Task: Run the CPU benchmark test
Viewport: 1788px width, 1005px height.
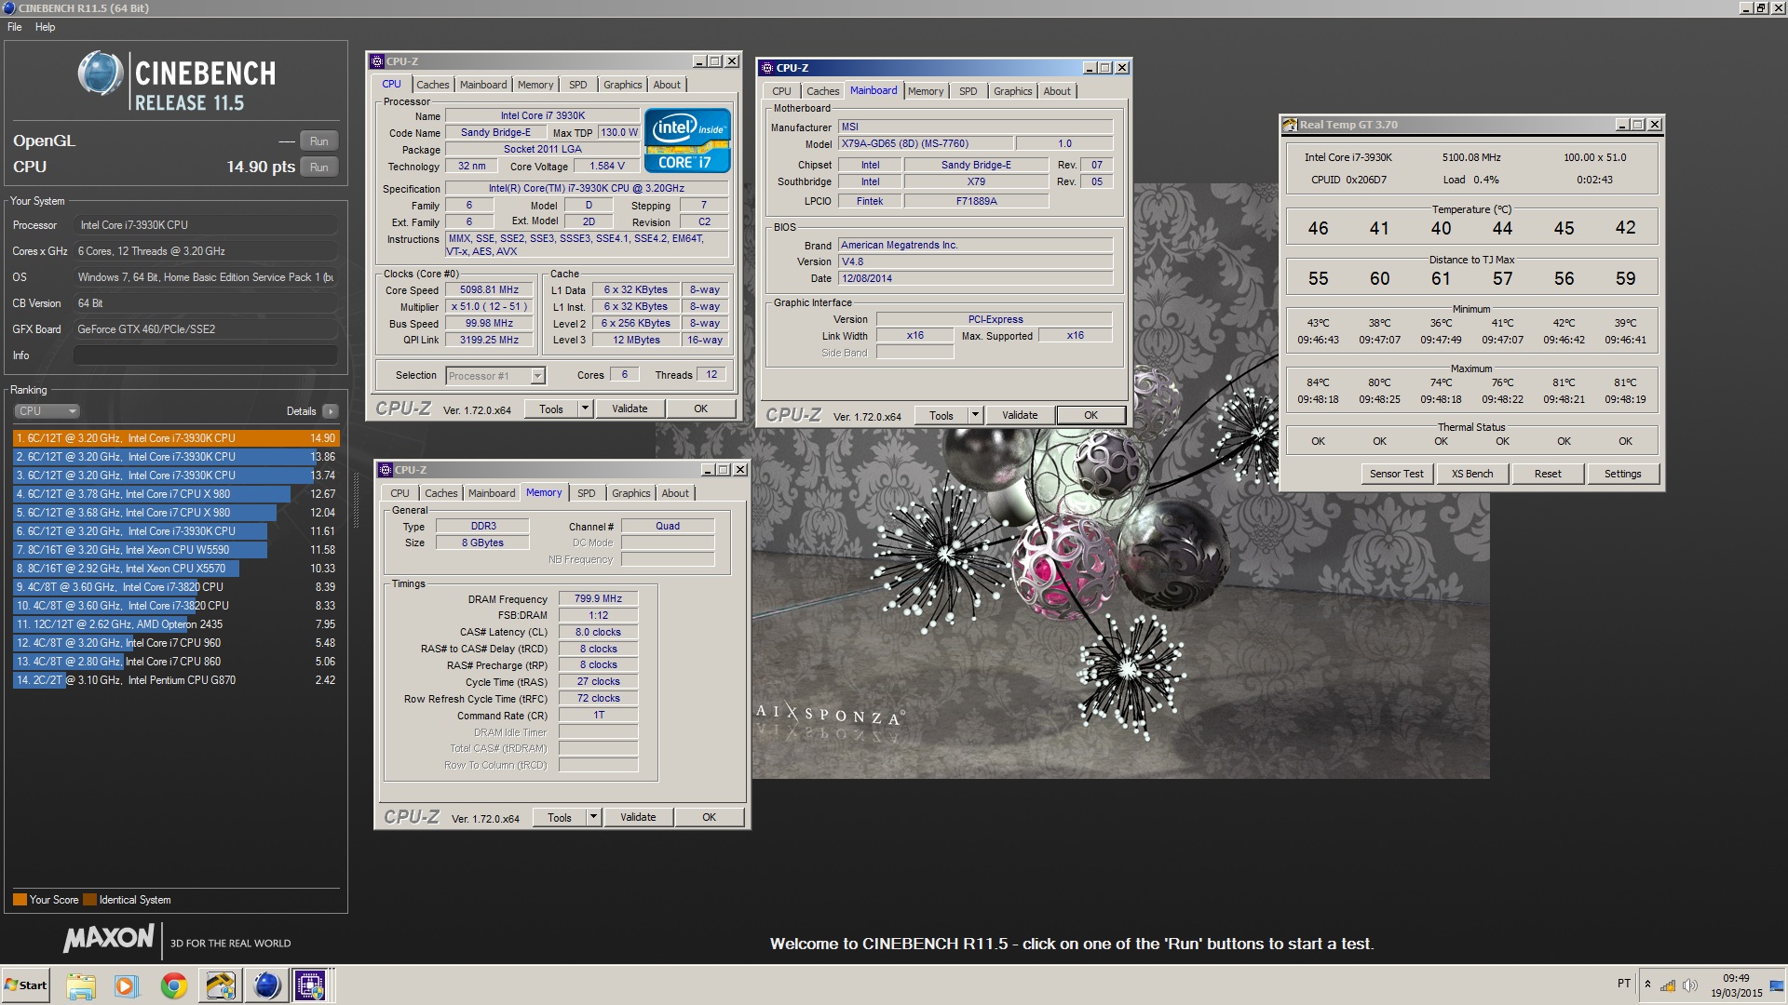Action: [x=318, y=167]
